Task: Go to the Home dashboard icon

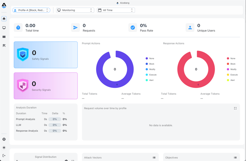Action: pos(4,19)
